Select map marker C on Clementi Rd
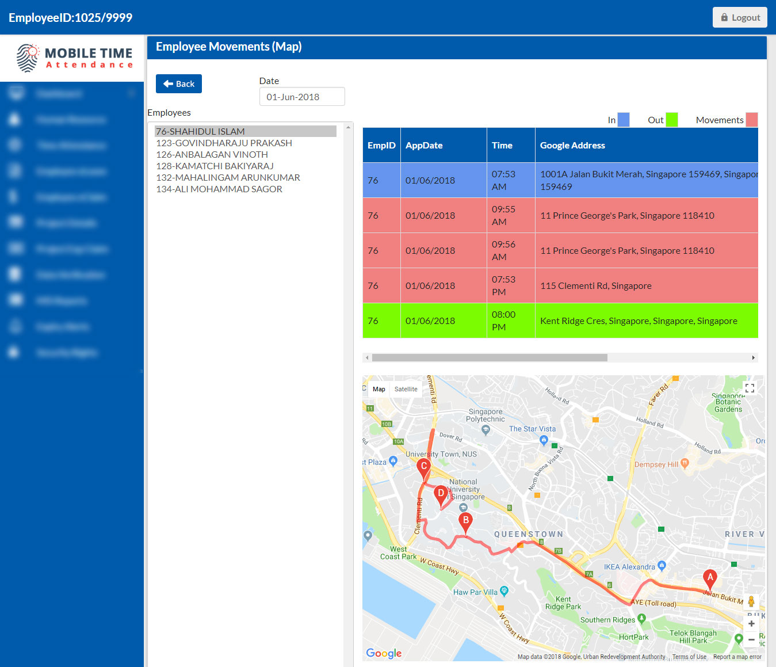 pos(424,468)
